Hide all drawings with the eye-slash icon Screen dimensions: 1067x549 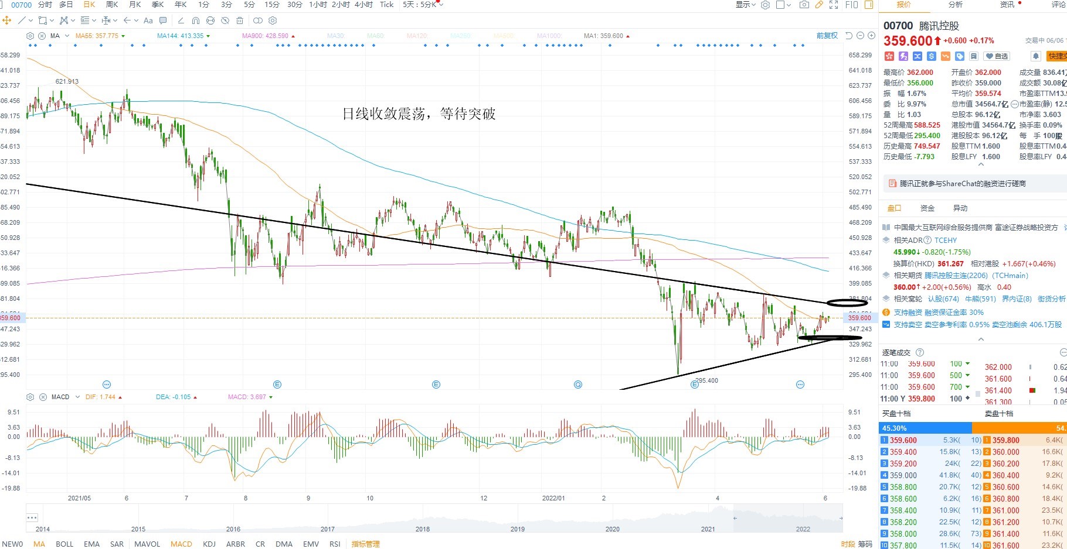[225, 20]
